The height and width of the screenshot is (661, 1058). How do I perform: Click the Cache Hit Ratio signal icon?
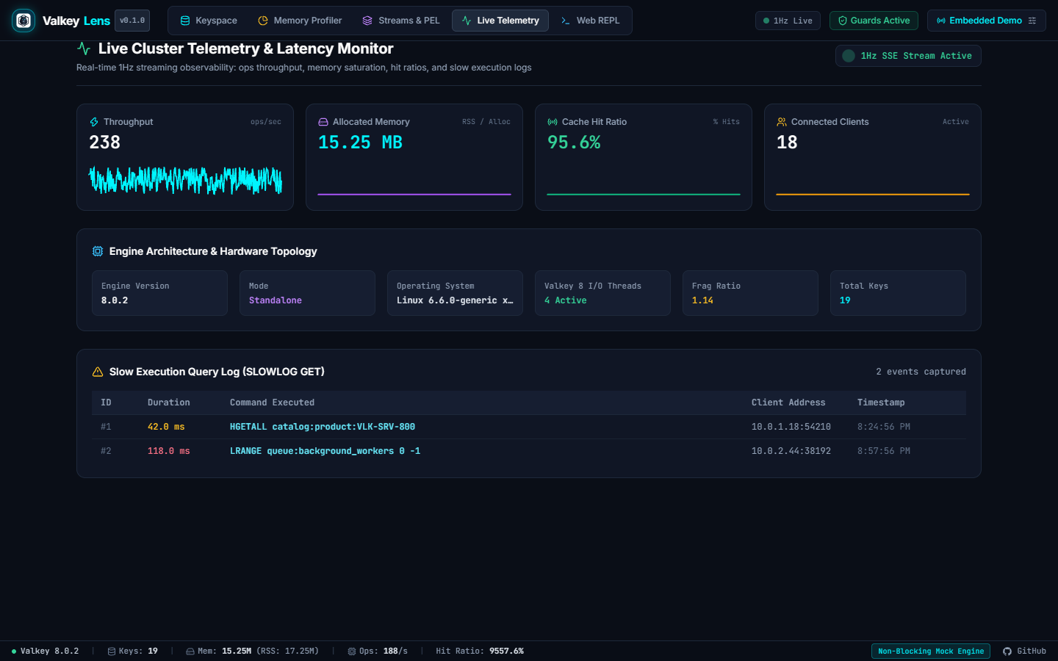coord(553,122)
